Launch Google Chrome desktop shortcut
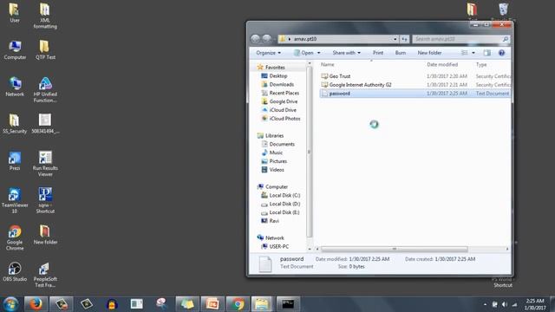This screenshot has width=555, height=312. [15, 237]
